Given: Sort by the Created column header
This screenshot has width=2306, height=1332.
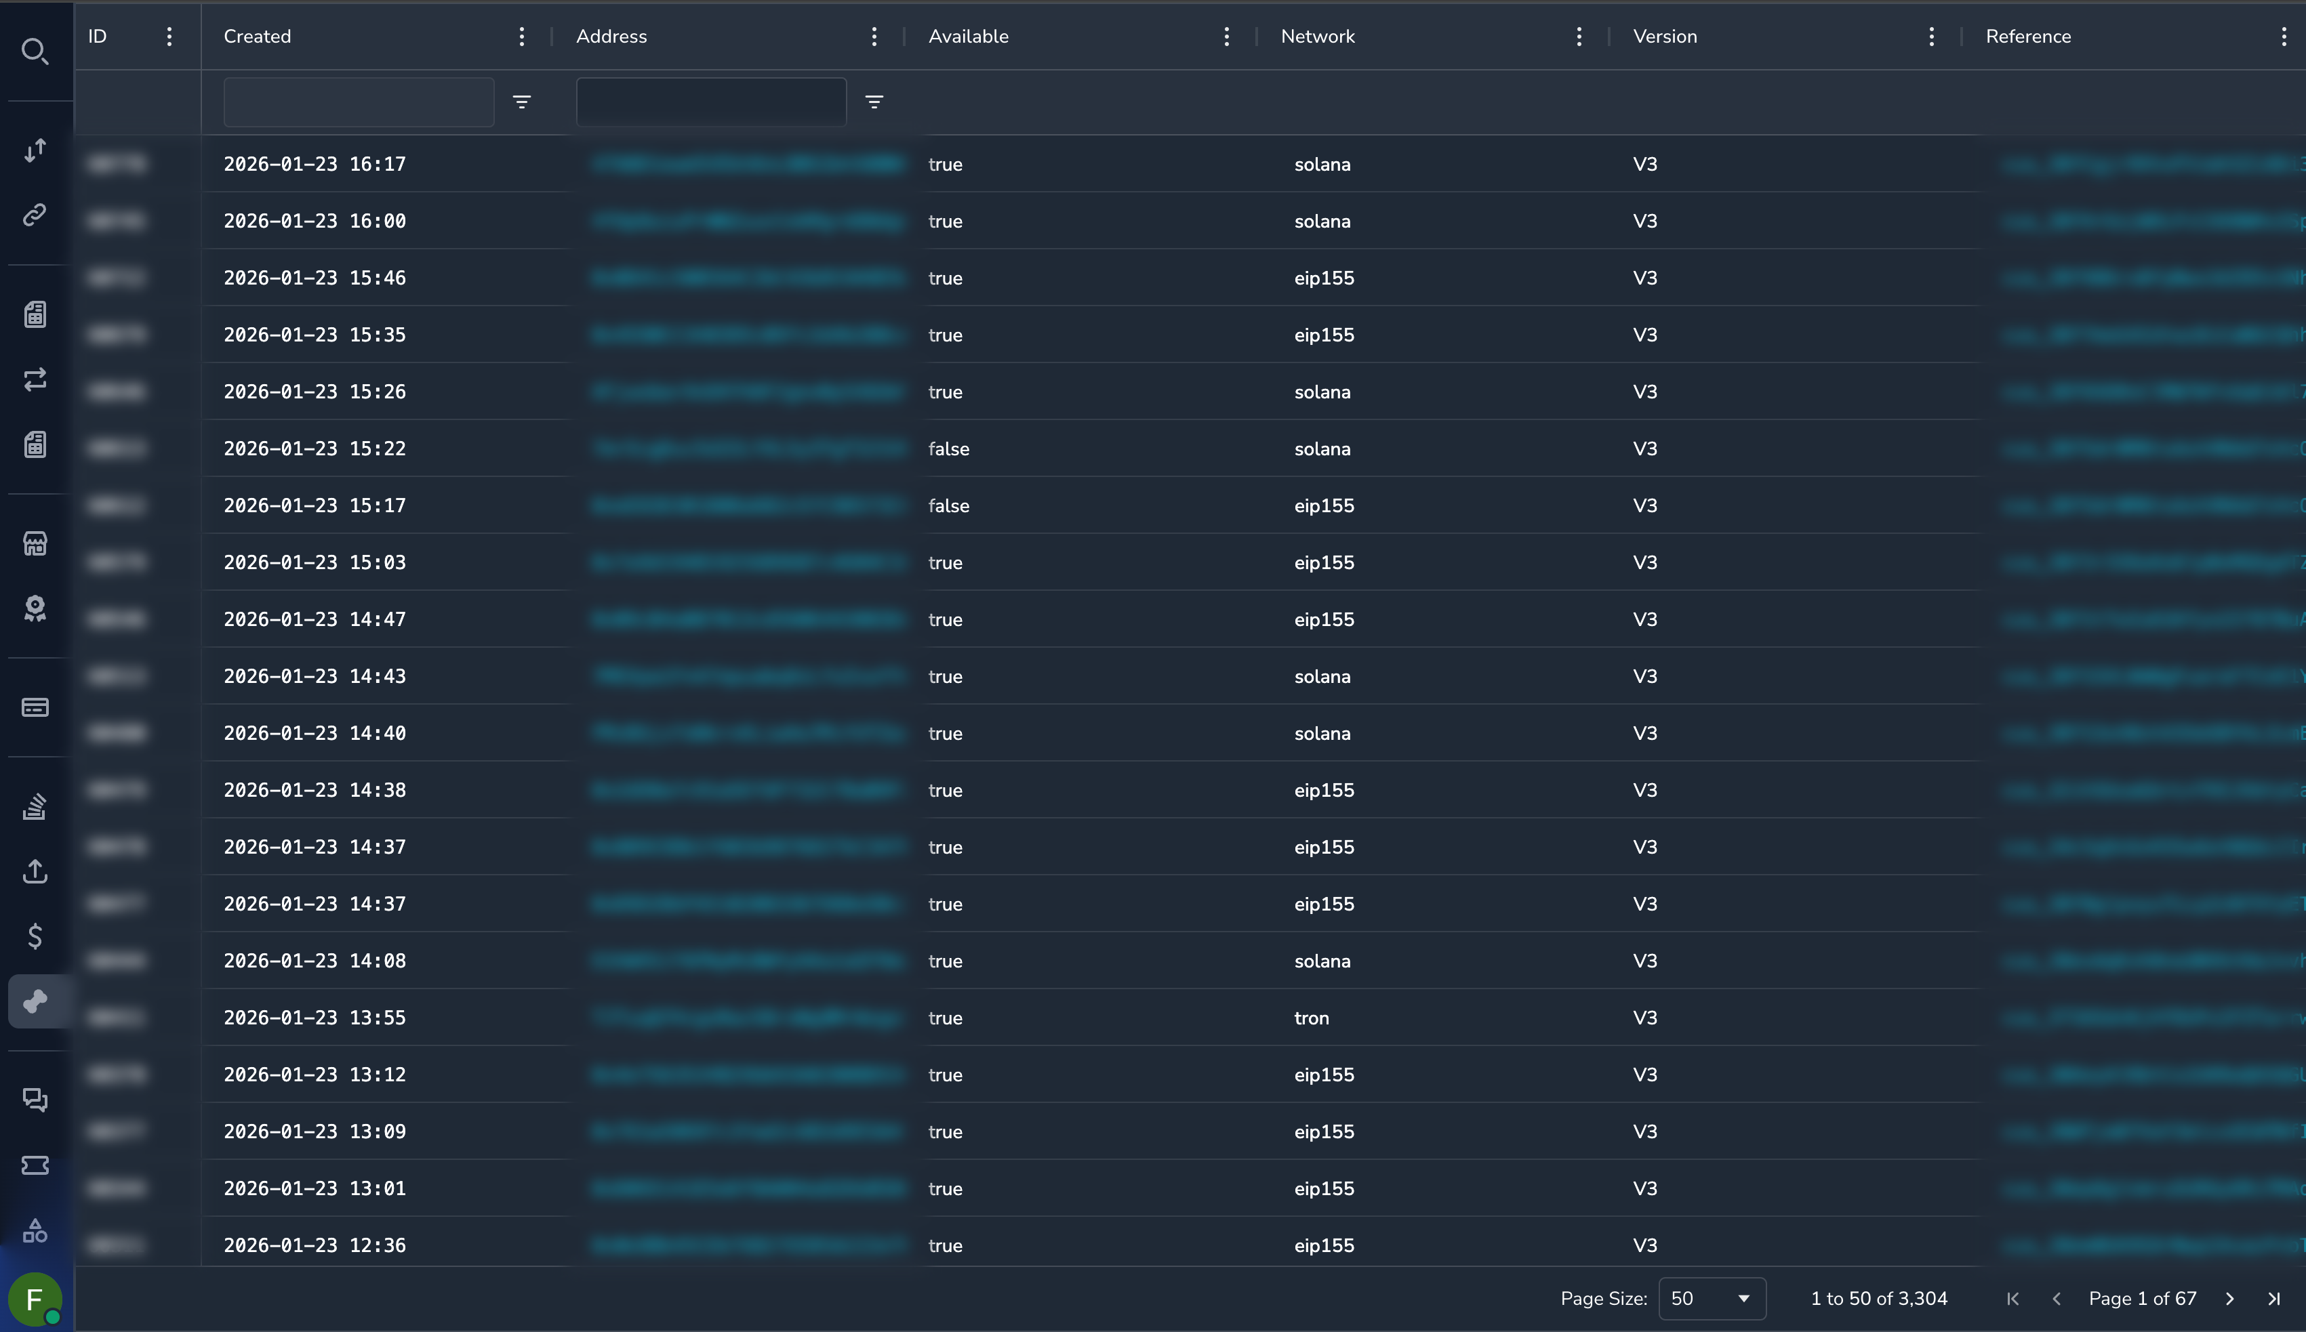Looking at the screenshot, I should pos(257,37).
